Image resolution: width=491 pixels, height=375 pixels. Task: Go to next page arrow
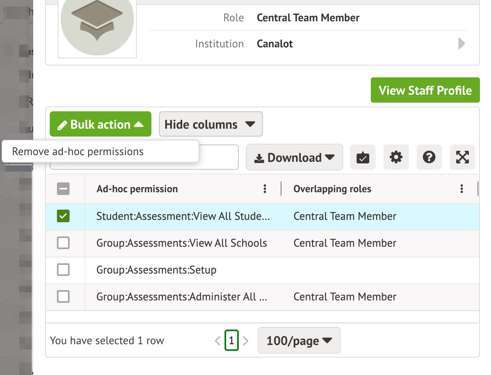point(245,341)
